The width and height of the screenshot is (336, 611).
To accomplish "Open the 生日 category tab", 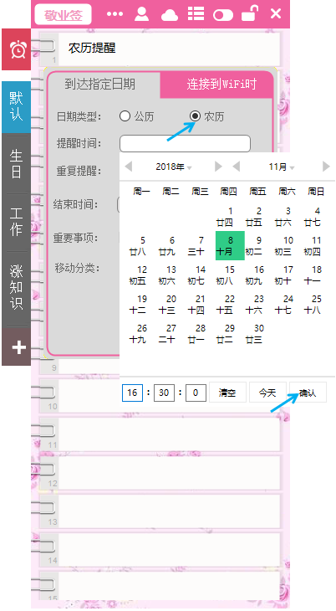I will click(17, 163).
